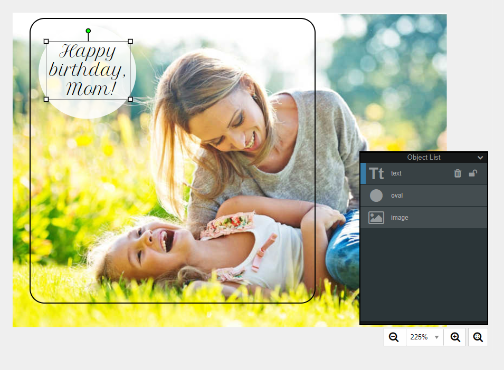The width and height of the screenshot is (504, 370).
Task: Select the image row in the Object List
Action: (x=424, y=218)
